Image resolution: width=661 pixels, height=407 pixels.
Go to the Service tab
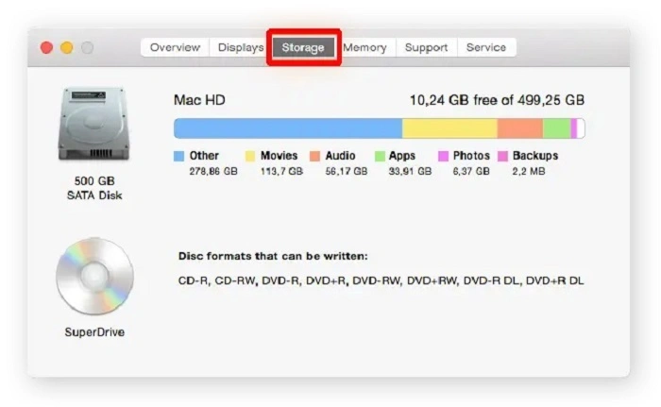point(486,47)
